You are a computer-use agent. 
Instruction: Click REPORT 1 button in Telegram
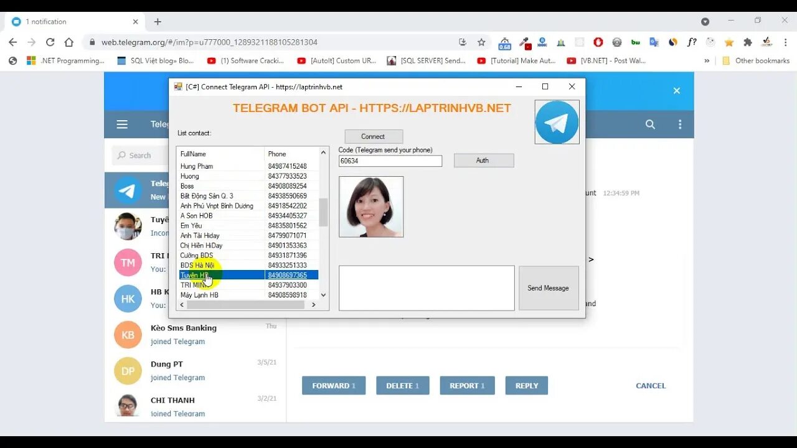pos(467,386)
